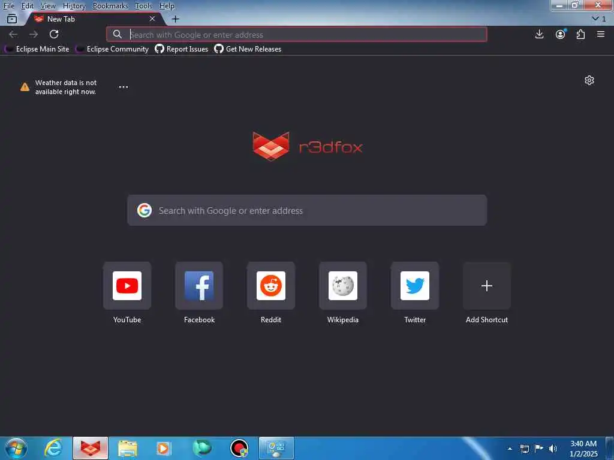This screenshot has height=460, width=614.
Task: Close the New Tab tab
Action: pos(152,19)
